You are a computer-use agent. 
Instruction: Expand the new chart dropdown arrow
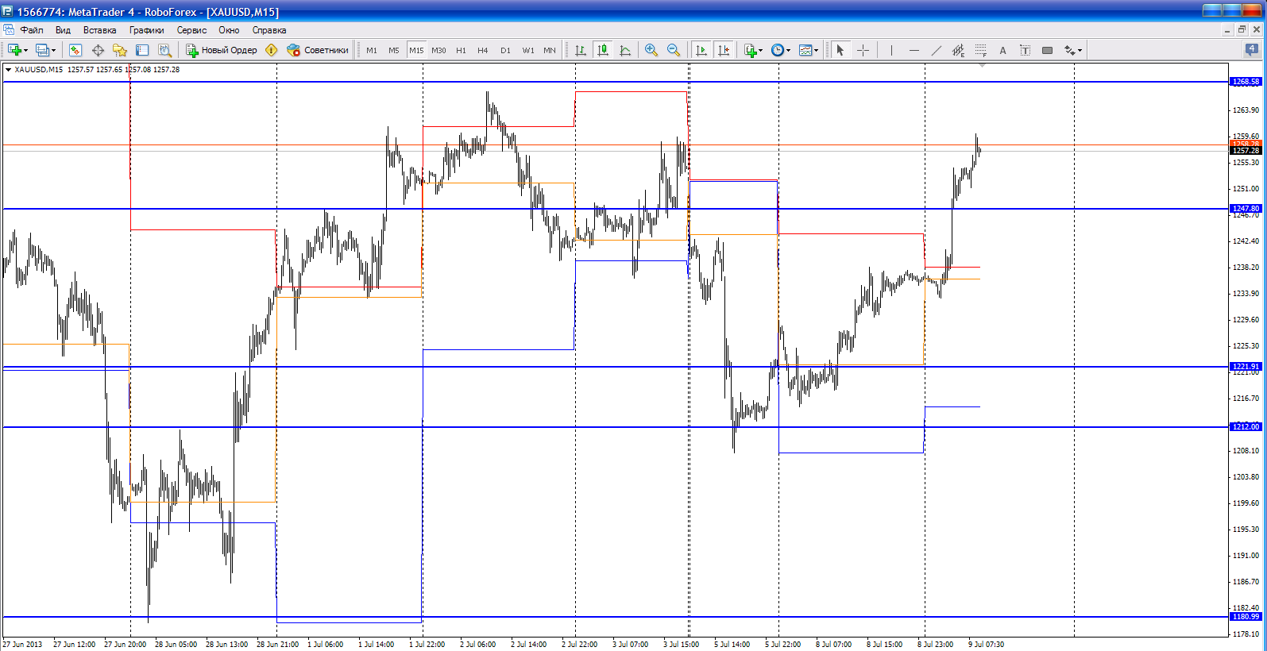pyautogui.click(x=26, y=50)
